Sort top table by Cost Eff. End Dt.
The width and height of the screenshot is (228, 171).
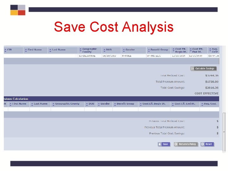pyautogui.click(x=191, y=50)
